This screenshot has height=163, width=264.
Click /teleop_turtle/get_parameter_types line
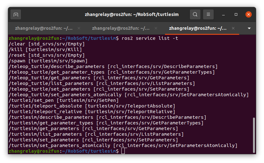112,72
